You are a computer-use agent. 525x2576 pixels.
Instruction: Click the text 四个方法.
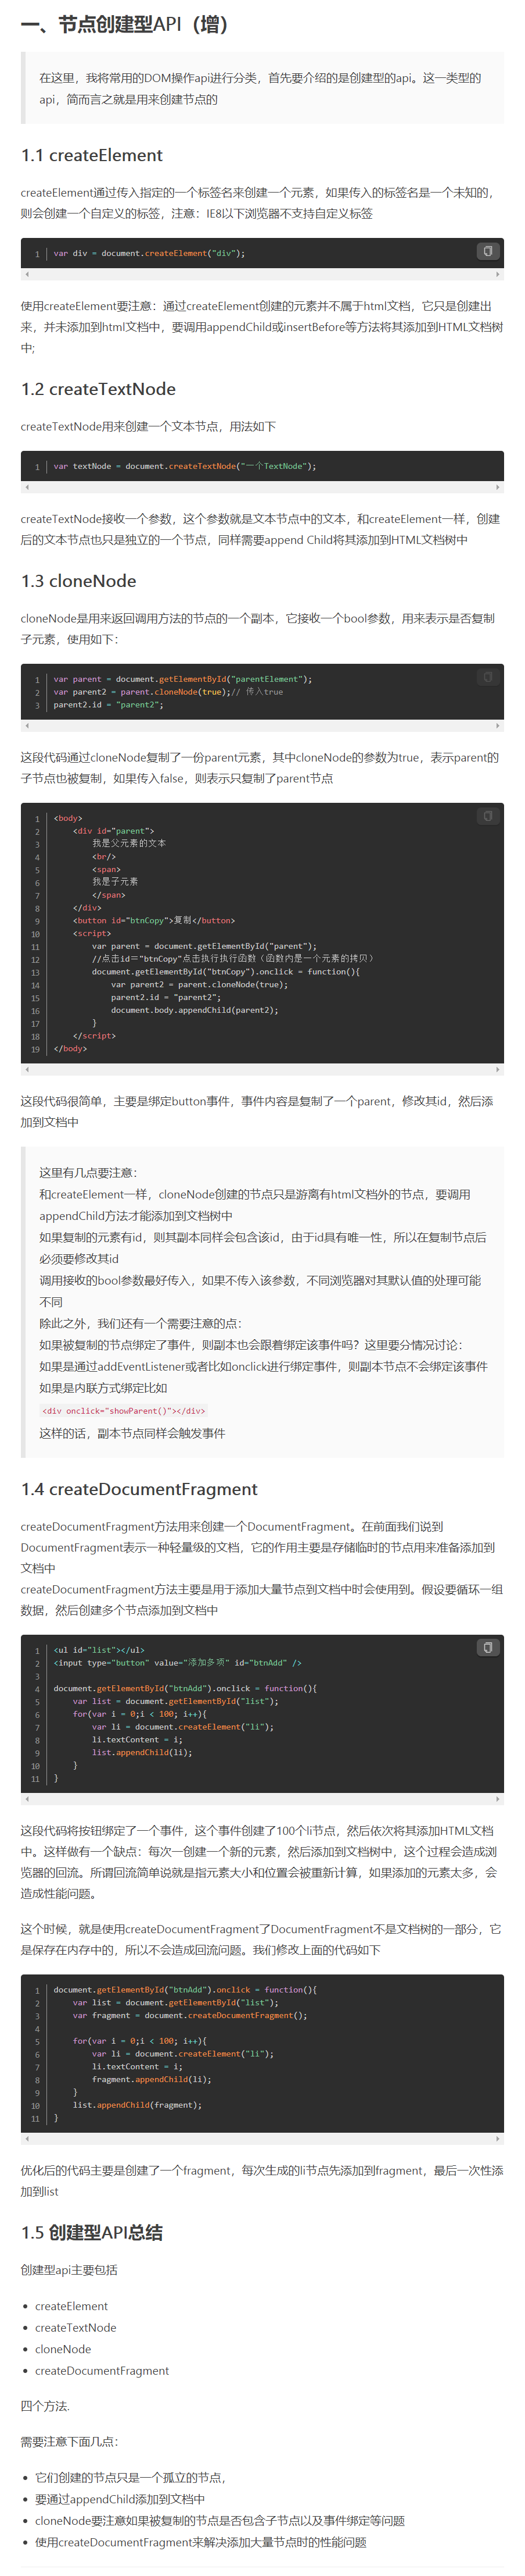[45, 2406]
